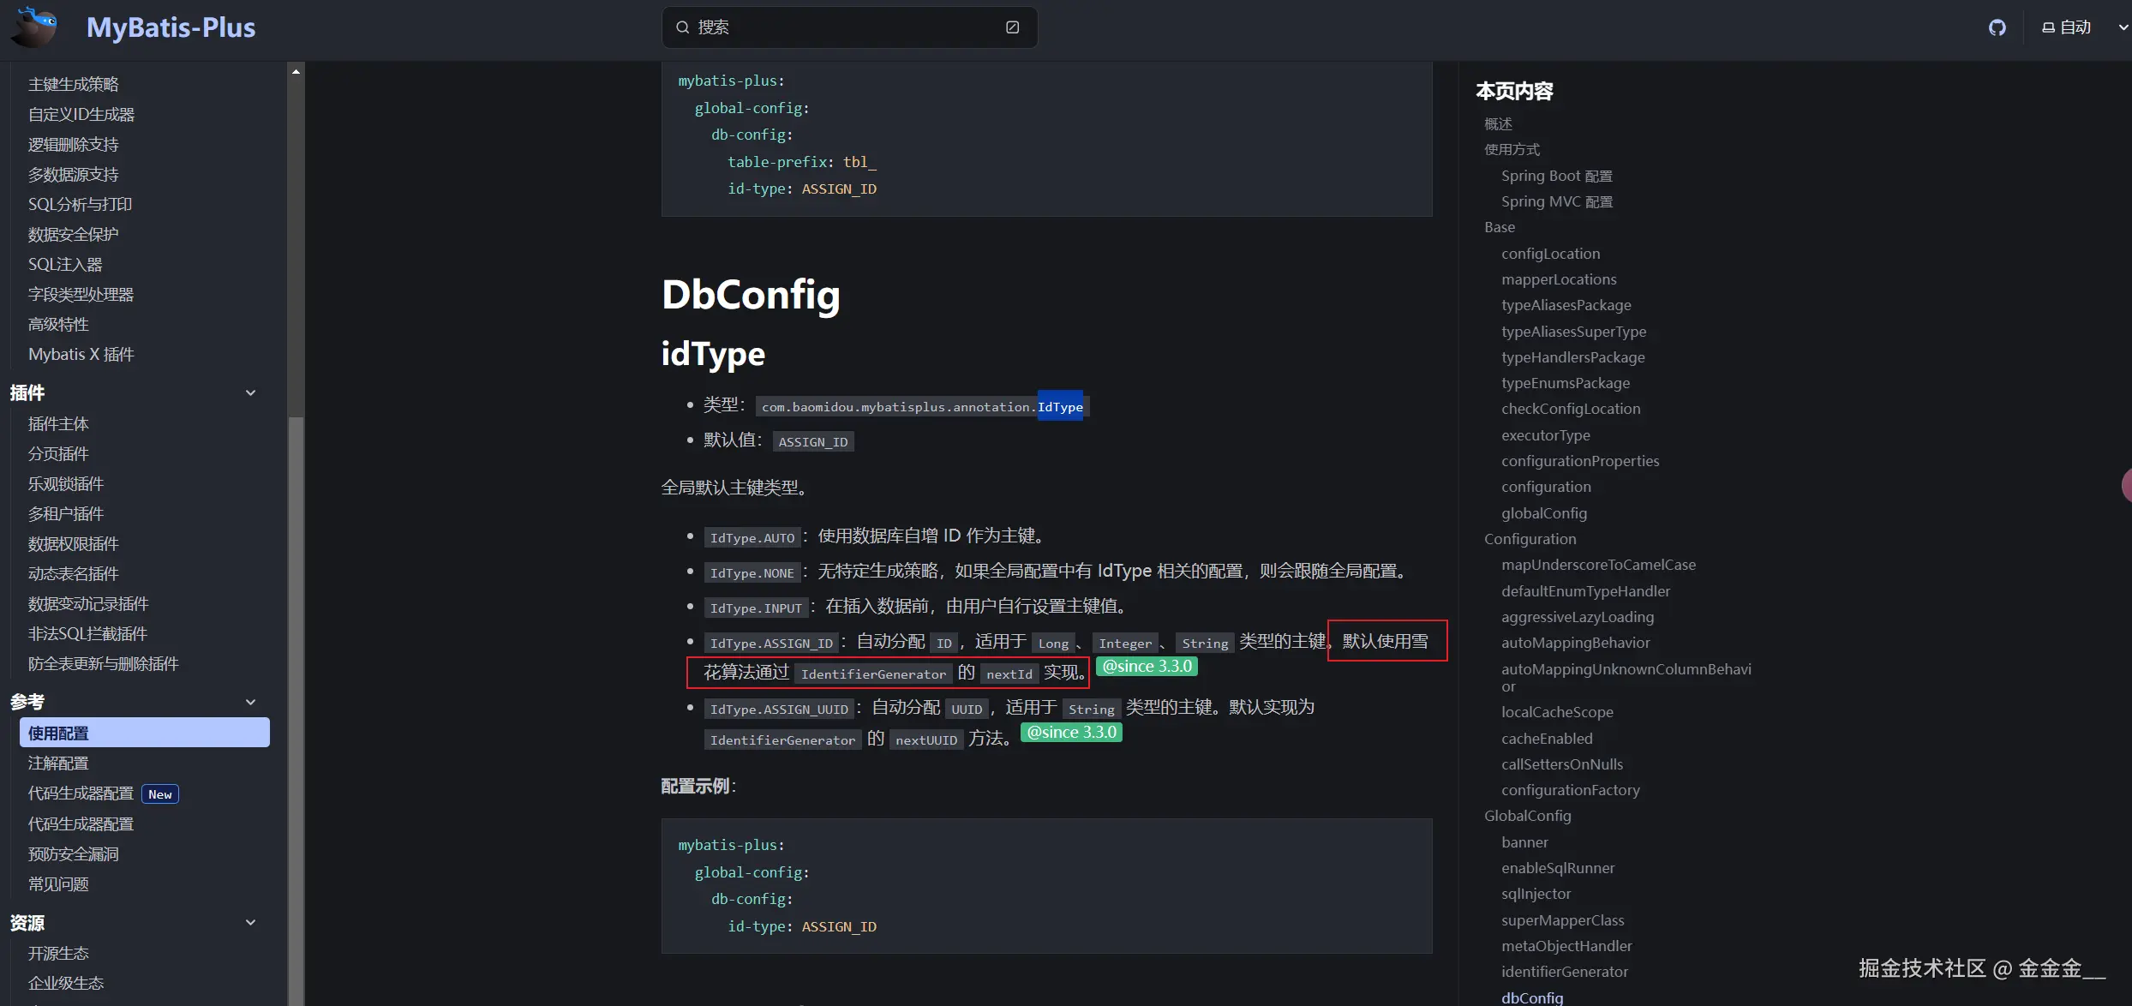Image resolution: width=2132 pixels, height=1006 pixels.
Task: Click the keyboard shortcut icon in search box
Action: (1012, 27)
